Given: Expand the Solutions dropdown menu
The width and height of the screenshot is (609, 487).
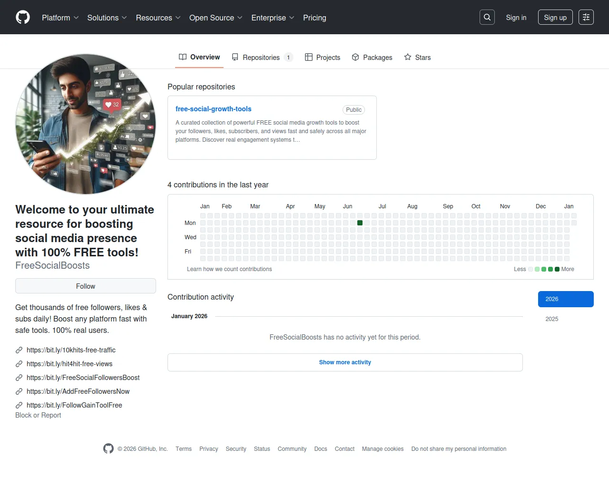Looking at the screenshot, I should pyautogui.click(x=107, y=18).
